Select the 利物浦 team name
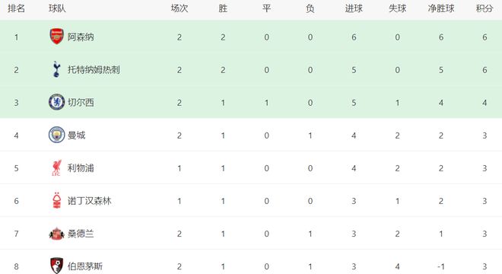 pos(81,168)
